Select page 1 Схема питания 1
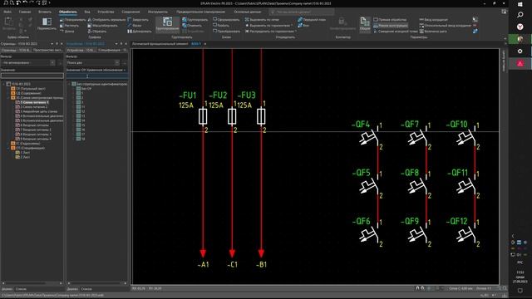This screenshot has height=299, width=532. tap(32, 102)
